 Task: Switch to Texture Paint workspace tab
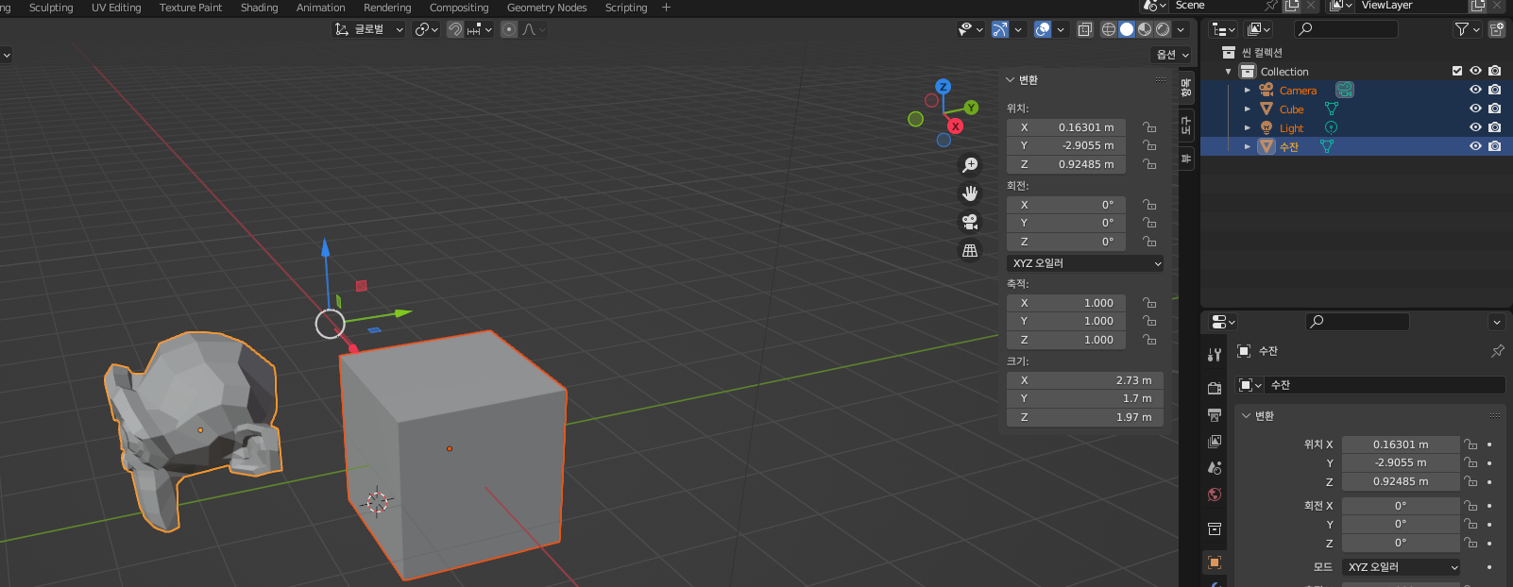191,8
